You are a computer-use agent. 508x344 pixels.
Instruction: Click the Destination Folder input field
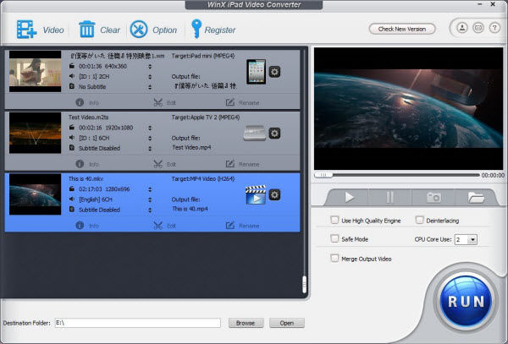pos(138,323)
